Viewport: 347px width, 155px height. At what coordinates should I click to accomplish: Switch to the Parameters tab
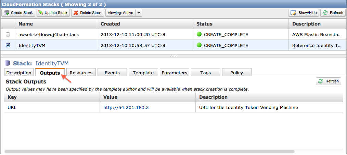(175, 73)
